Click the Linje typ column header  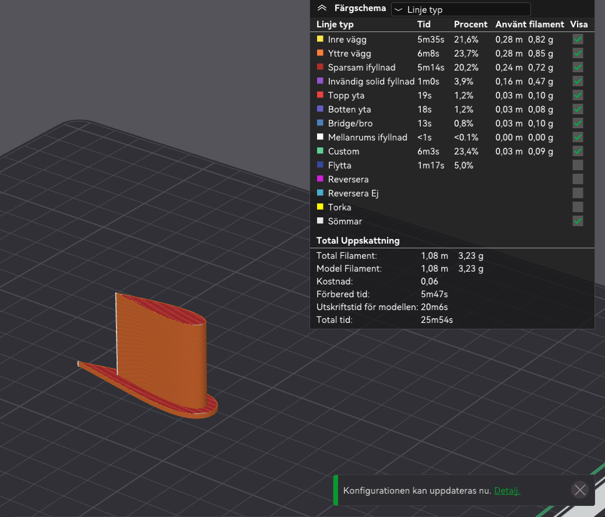(335, 24)
